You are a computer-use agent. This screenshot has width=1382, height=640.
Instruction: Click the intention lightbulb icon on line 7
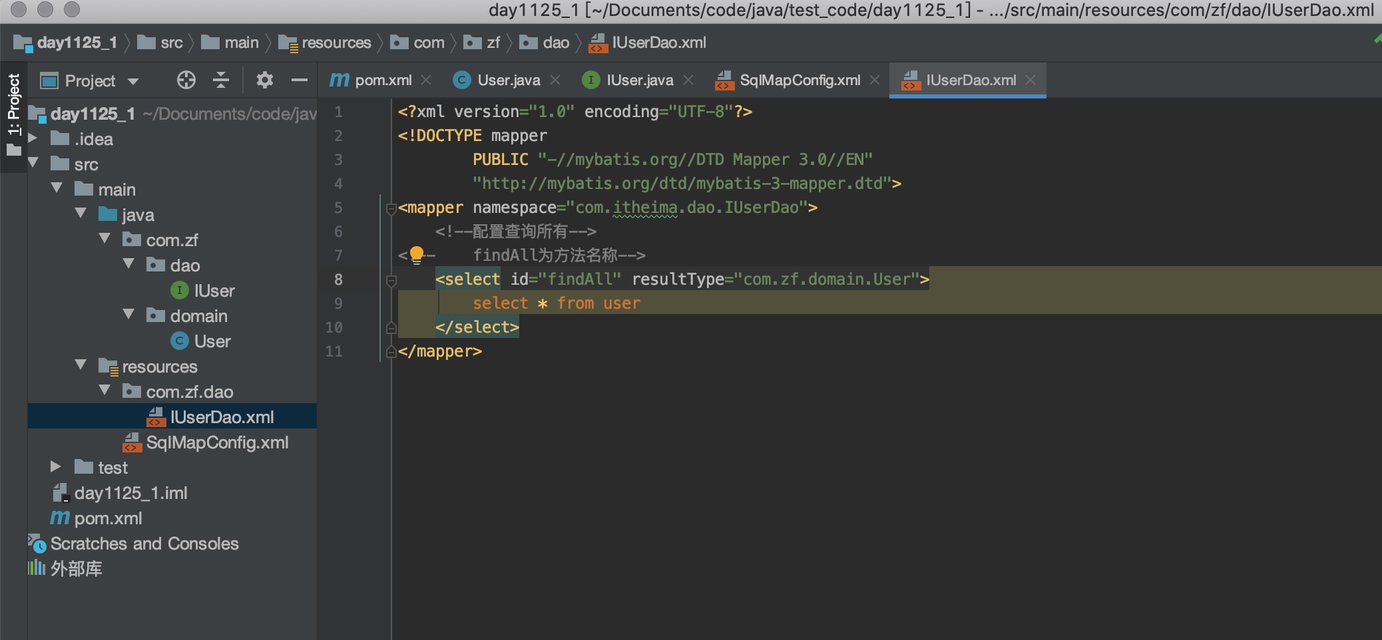(417, 255)
